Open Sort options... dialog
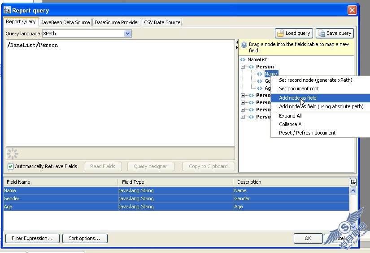The height and width of the screenshot is (253, 370). coord(85,238)
